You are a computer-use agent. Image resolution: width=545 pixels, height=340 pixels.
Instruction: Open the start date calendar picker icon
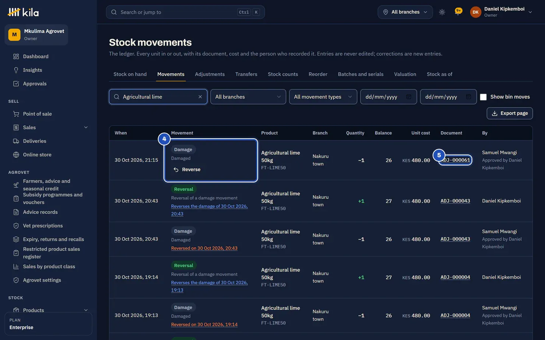(409, 97)
